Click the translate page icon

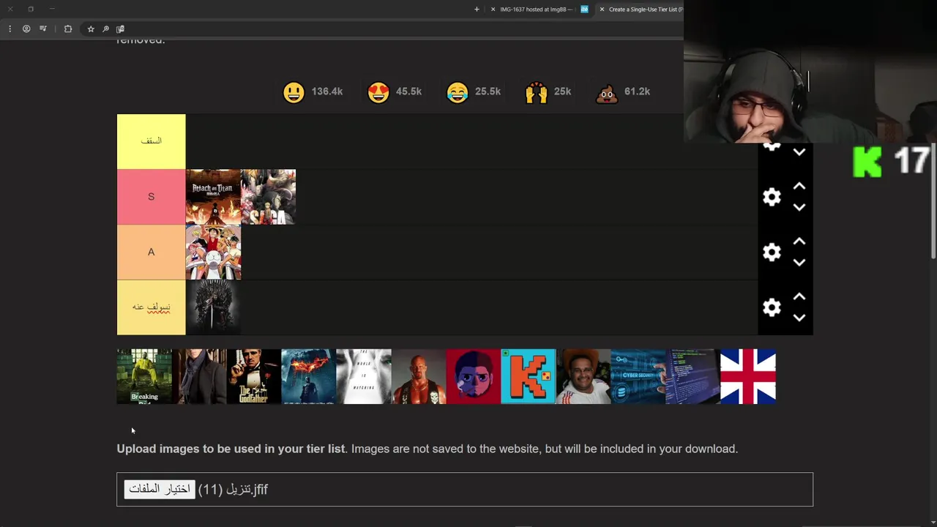[120, 29]
